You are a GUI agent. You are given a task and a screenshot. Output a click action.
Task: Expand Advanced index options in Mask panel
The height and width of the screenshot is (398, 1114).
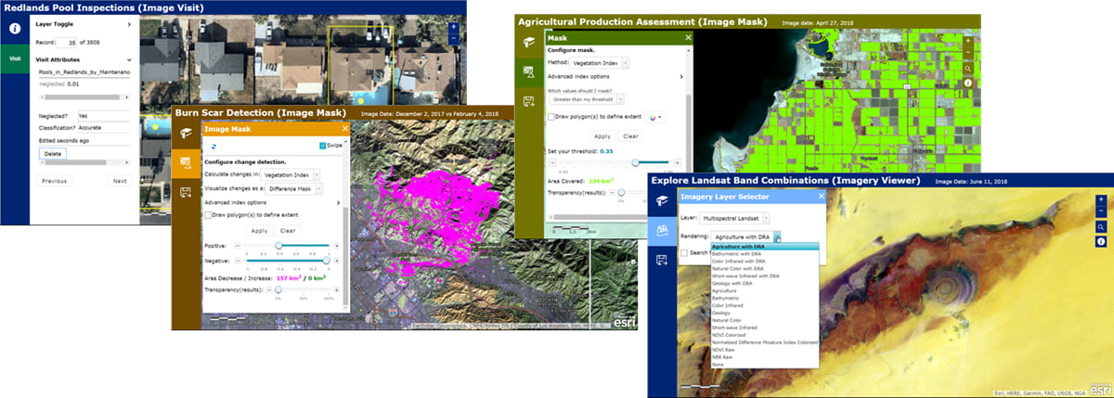point(680,76)
